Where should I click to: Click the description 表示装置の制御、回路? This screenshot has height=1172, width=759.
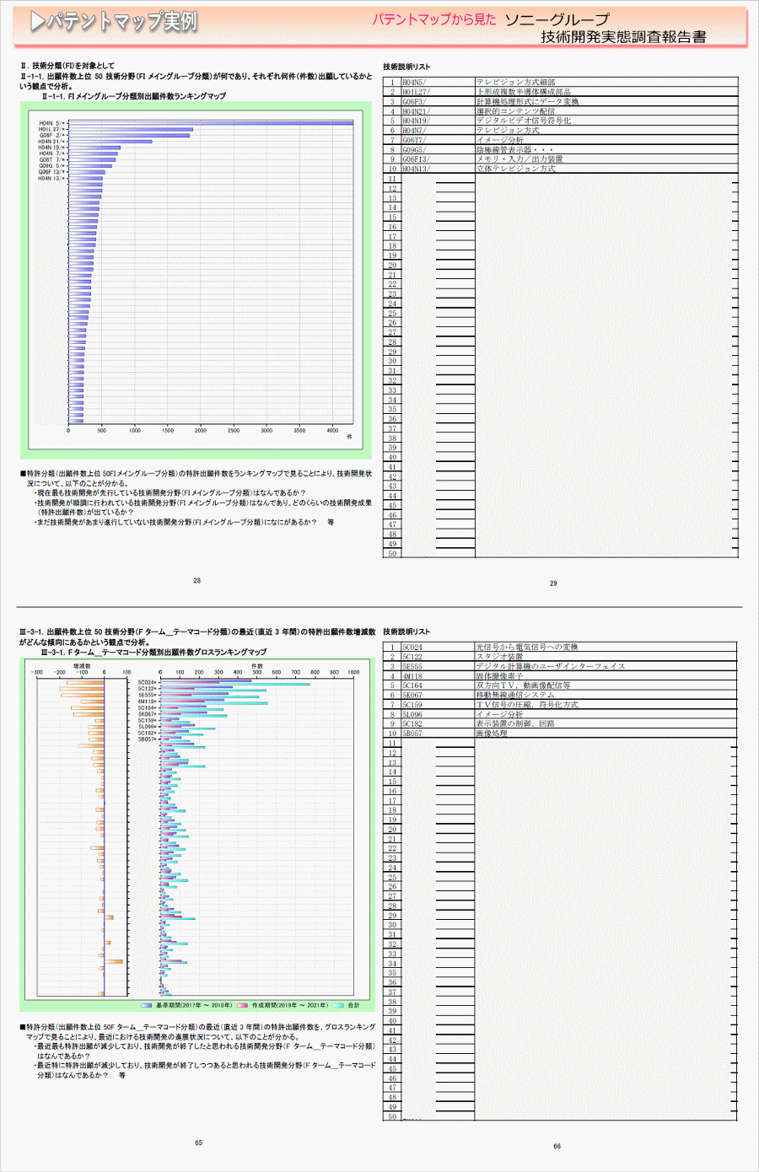515,724
